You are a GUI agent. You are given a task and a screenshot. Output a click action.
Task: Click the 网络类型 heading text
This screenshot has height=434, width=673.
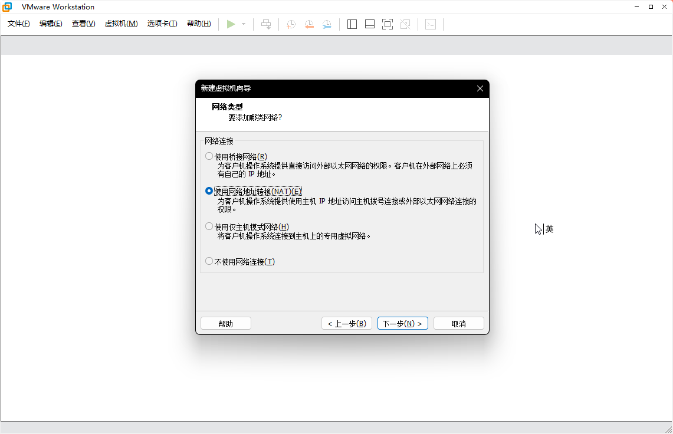pos(227,107)
